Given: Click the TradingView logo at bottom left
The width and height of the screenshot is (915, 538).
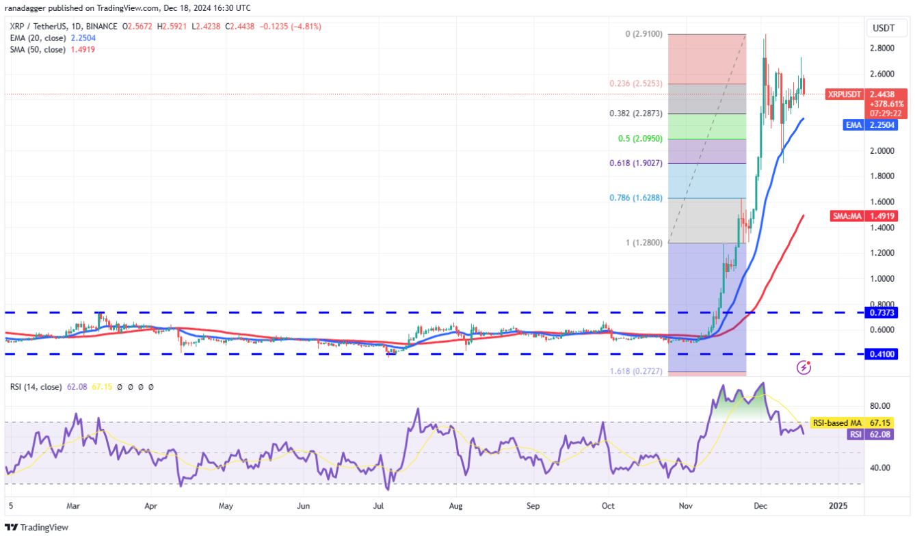Looking at the screenshot, I should click(x=36, y=527).
